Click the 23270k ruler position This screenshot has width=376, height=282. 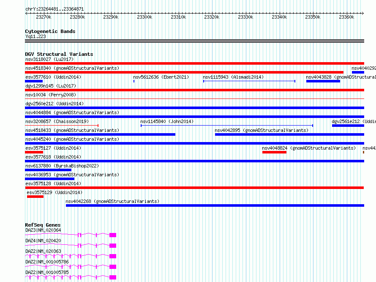[44, 17]
